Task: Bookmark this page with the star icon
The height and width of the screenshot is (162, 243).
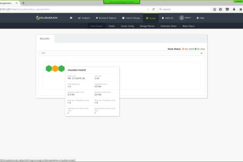Action: [215, 9]
